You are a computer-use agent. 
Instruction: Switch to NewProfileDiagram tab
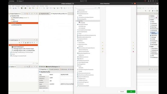tap(53, 67)
